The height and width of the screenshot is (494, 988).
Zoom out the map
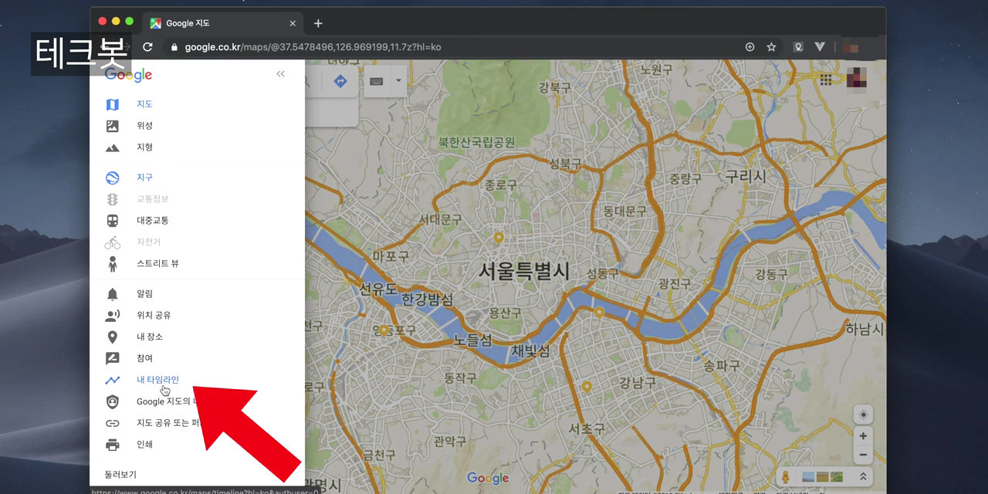point(863,455)
